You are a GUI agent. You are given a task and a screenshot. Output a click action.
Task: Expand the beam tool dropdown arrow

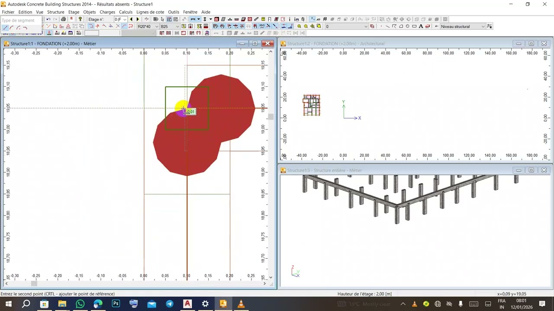point(198,19)
